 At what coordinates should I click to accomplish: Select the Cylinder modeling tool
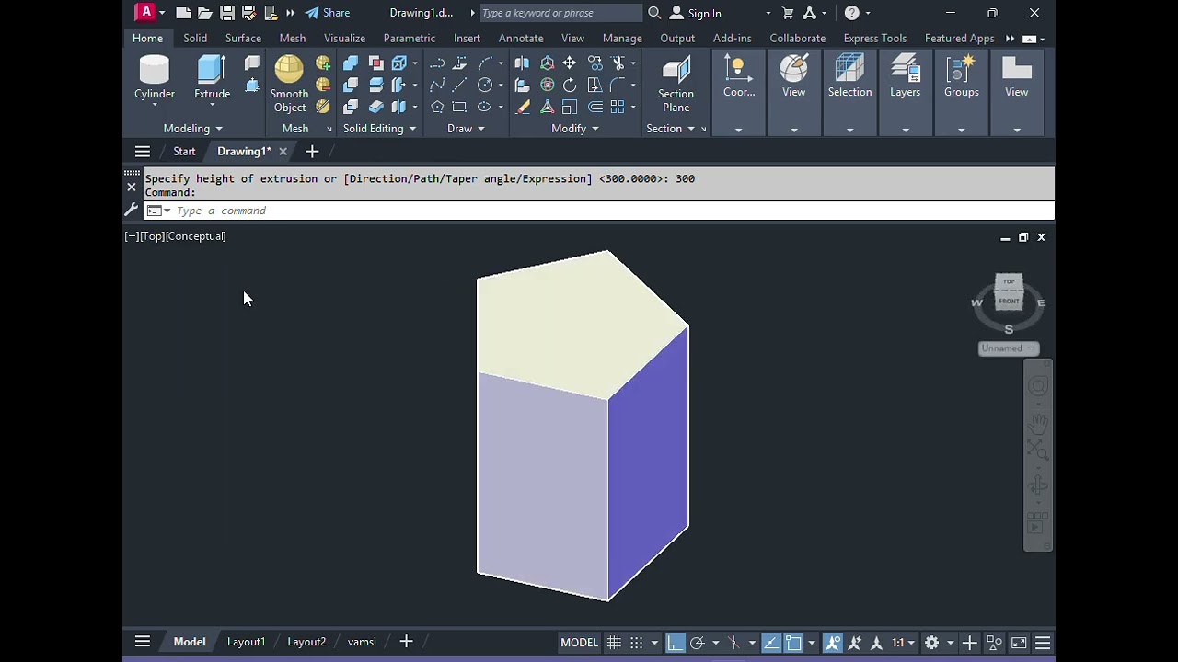click(155, 78)
